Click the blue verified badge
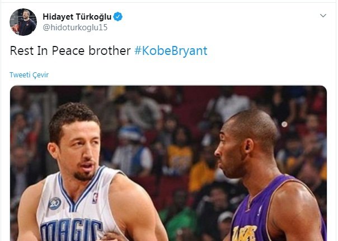This screenshot has width=338, height=241. (x=118, y=17)
